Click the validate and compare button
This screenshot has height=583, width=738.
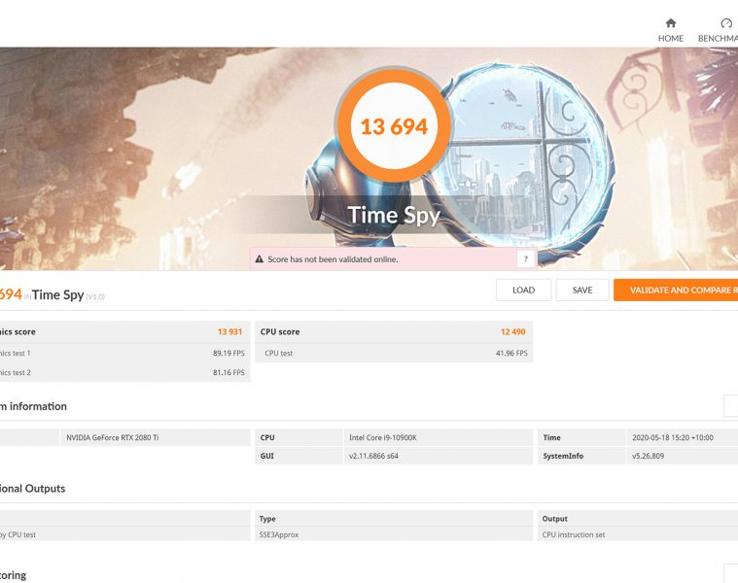(676, 291)
